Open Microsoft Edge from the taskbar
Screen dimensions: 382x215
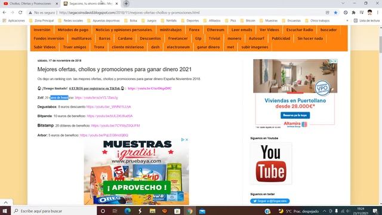(x=128, y=211)
